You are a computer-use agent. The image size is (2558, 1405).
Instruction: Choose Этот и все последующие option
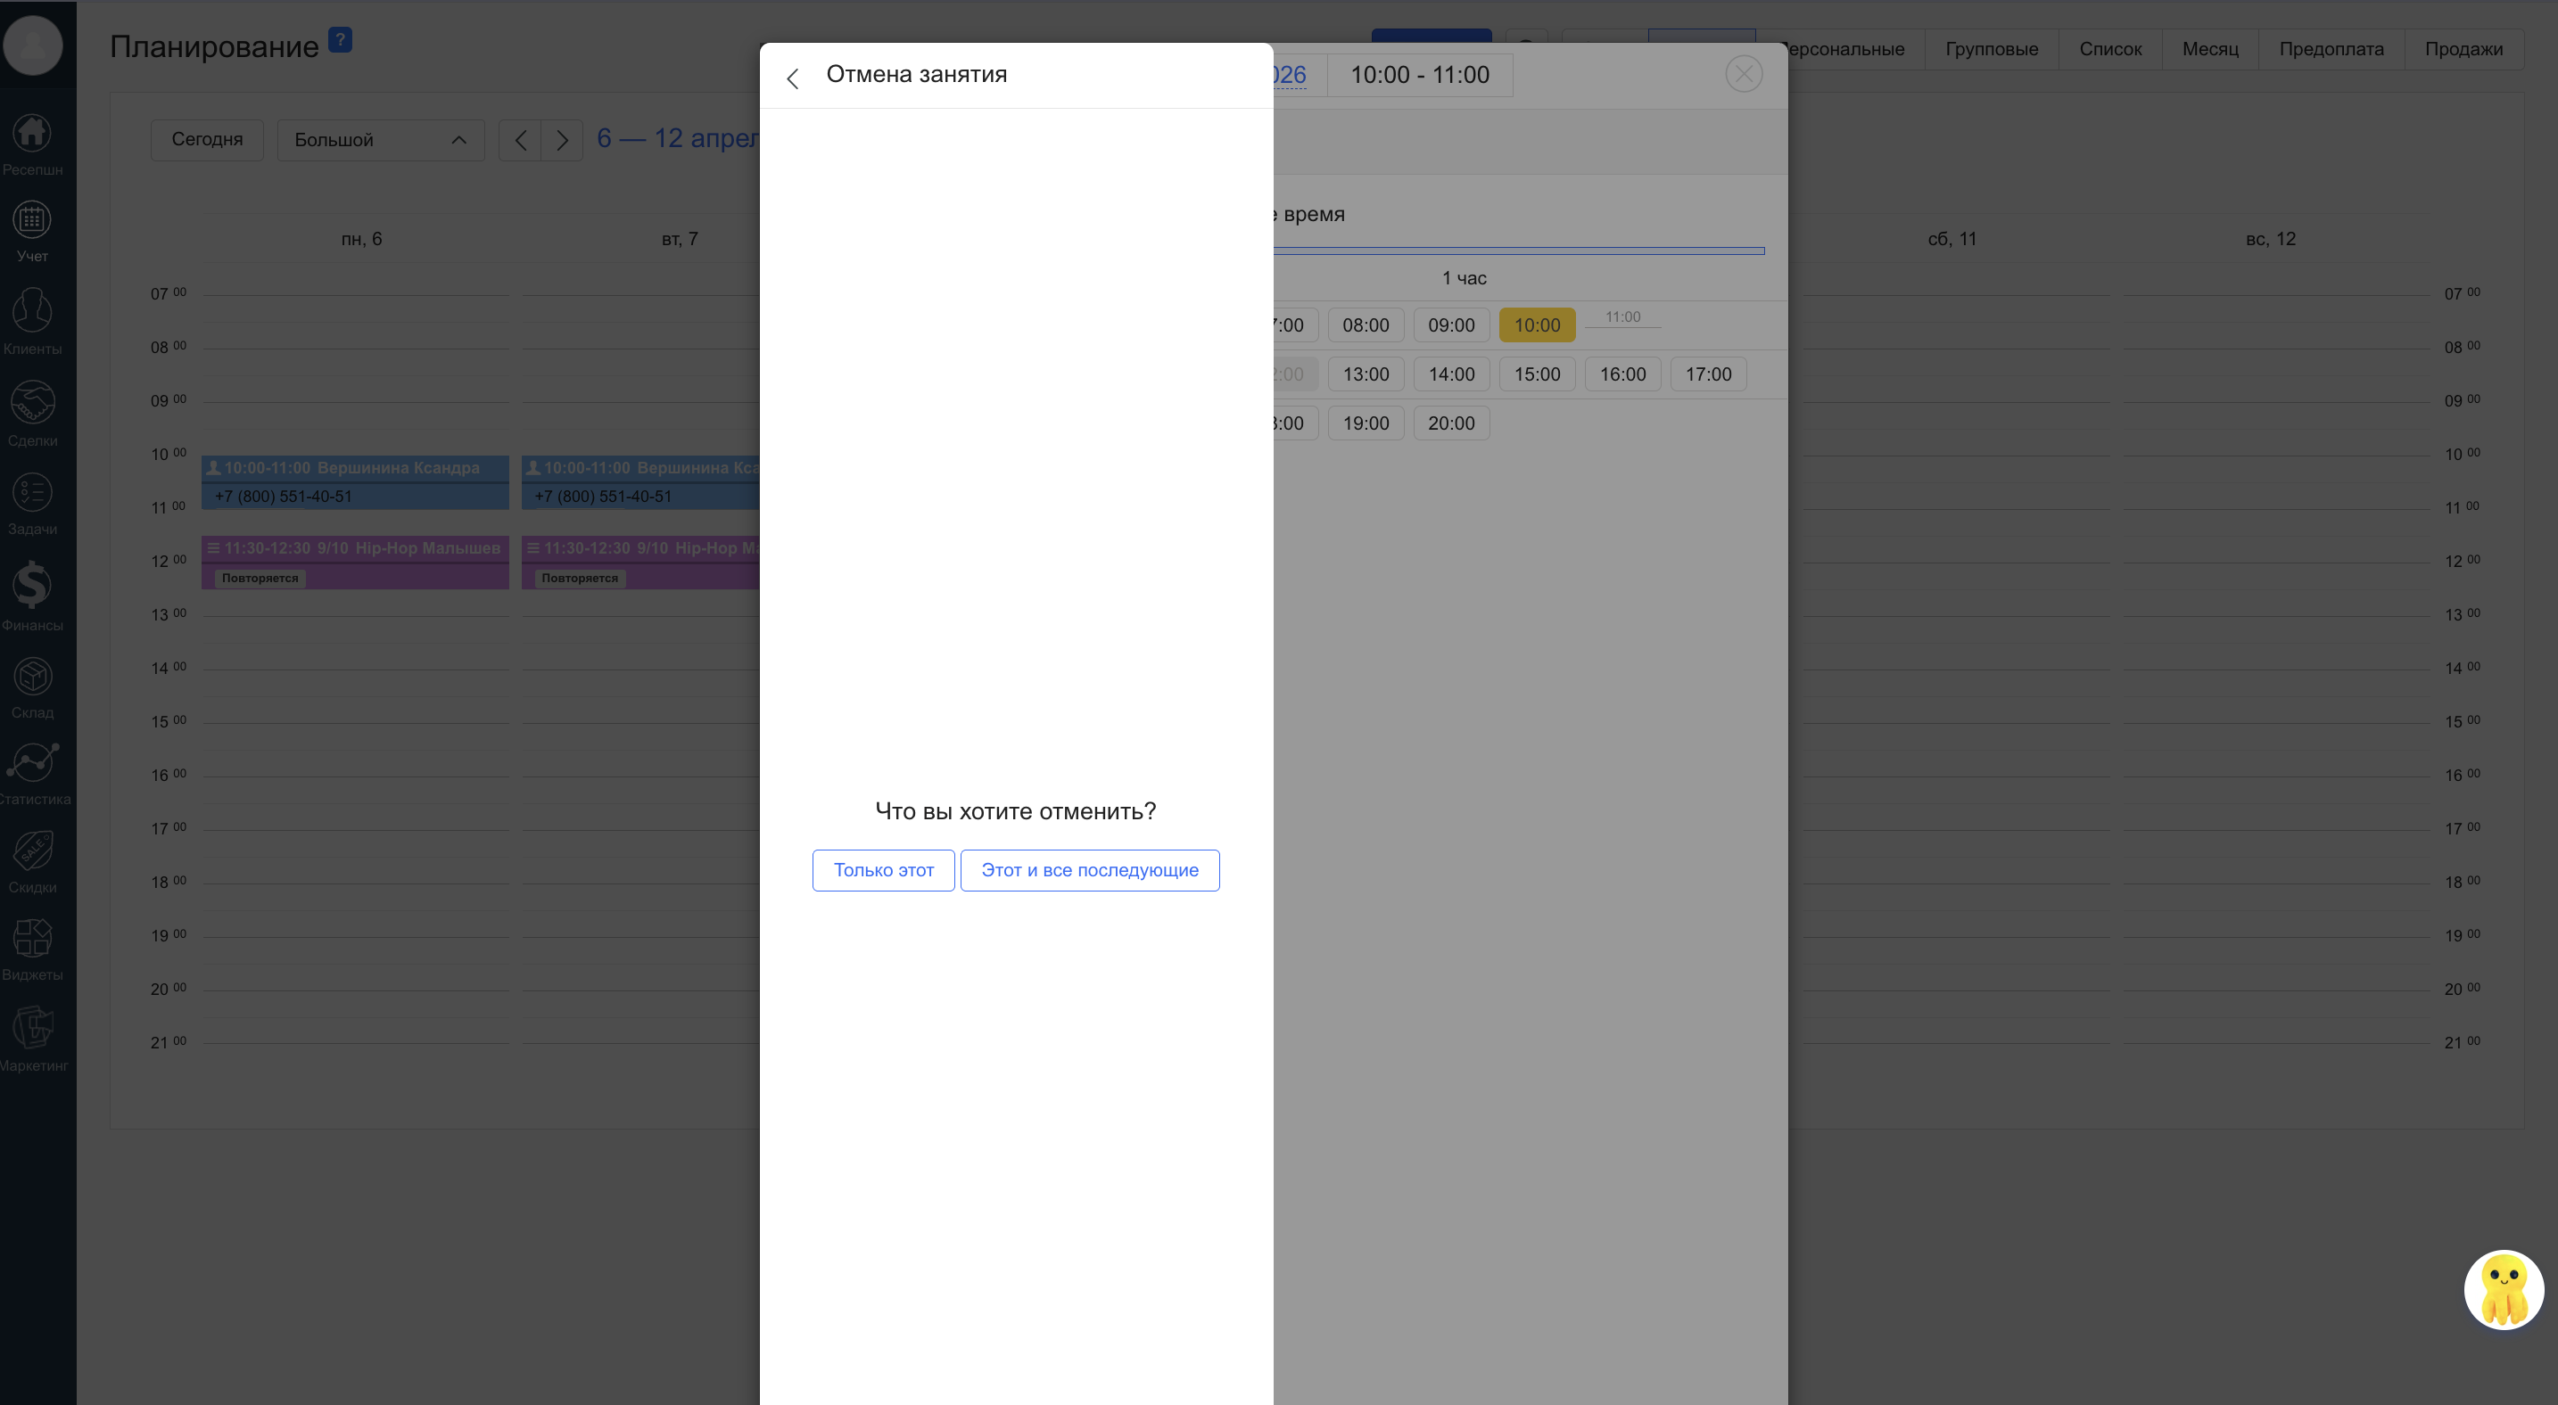(x=1089, y=870)
